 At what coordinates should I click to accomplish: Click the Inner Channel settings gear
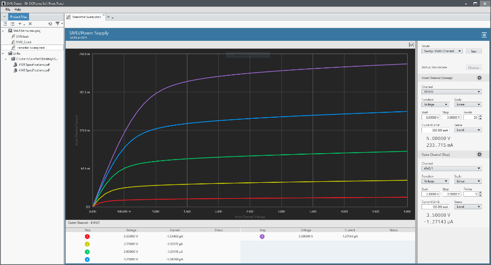coord(479,78)
